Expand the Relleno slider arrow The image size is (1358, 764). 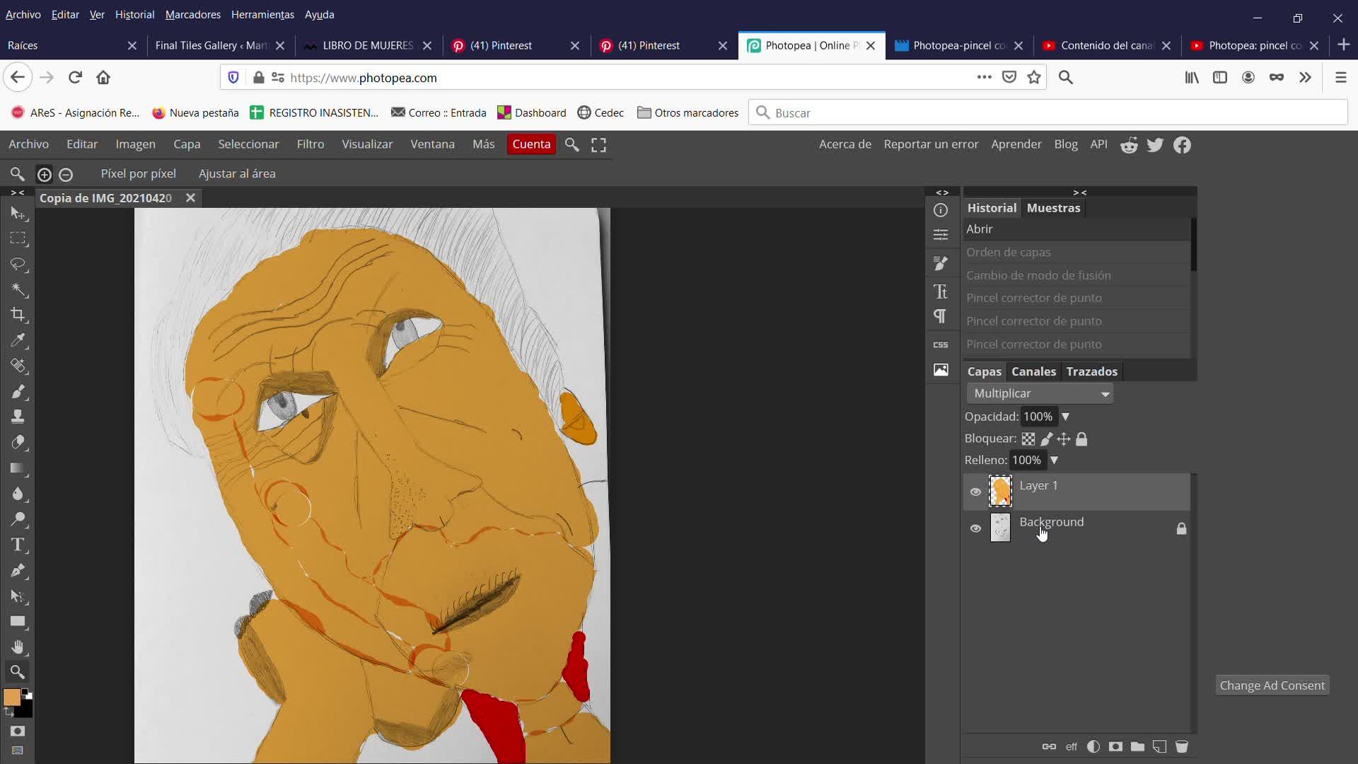1054,460
